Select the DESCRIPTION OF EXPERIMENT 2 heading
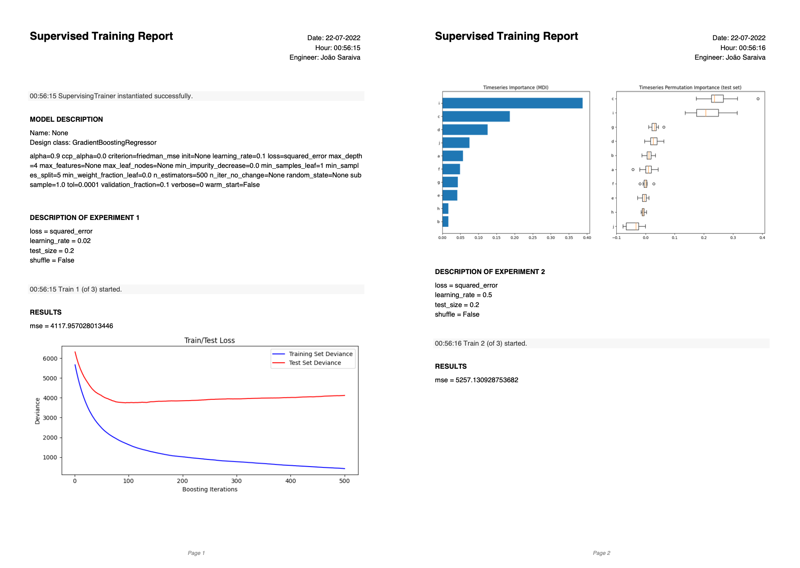Viewport: 800px width, 568px height. coord(490,272)
